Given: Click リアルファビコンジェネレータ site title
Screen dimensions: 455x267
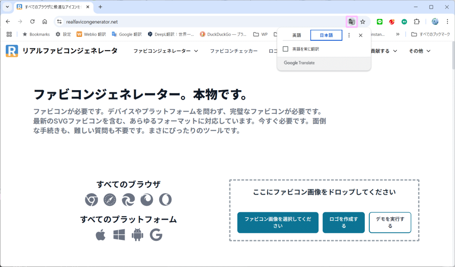Looking at the screenshot, I should (x=70, y=51).
